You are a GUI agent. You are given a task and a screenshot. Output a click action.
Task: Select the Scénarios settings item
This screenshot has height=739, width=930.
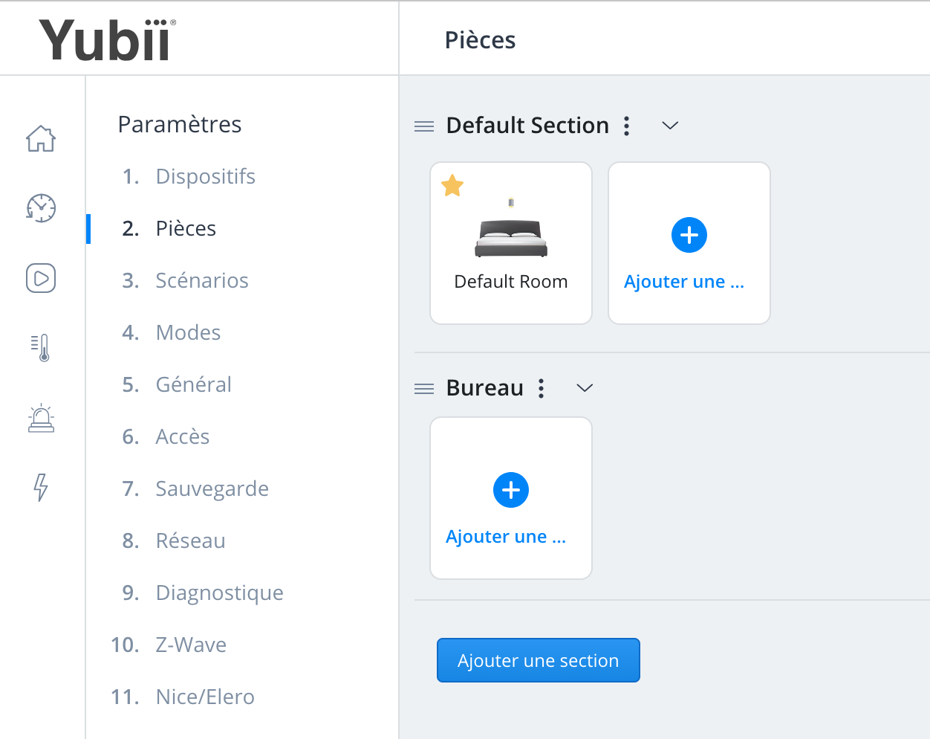pyautogui.click(x=202, y=280)
